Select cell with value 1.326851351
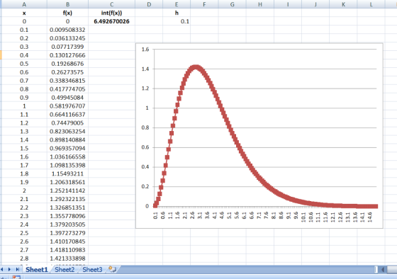 pyautogui.click(x=67, y=207)
